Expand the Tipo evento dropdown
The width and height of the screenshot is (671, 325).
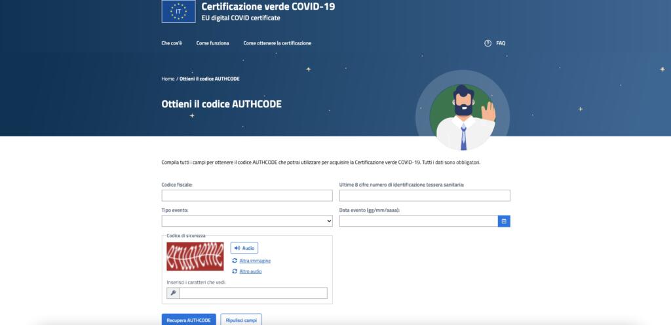click(247, 221)
